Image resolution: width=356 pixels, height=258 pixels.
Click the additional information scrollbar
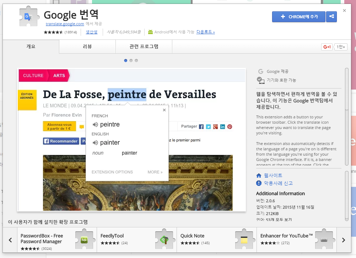(x=346, y=196)
